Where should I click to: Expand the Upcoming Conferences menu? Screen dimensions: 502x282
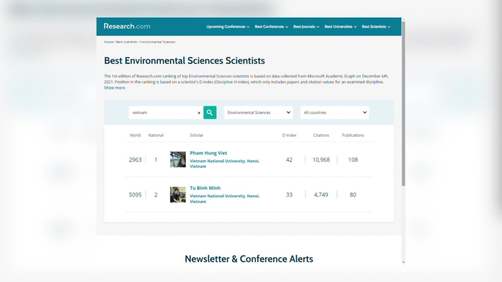pyautogui.click(x=227, y=27)
